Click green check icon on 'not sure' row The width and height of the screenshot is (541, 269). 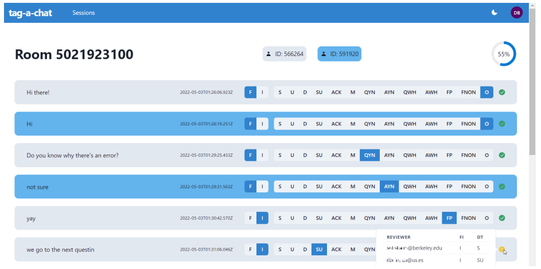502,187
